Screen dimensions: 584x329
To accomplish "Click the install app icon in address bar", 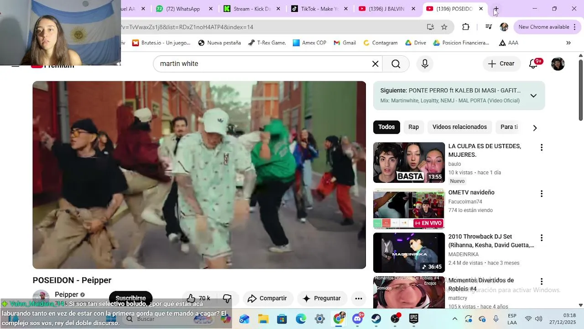I will 430,27.
